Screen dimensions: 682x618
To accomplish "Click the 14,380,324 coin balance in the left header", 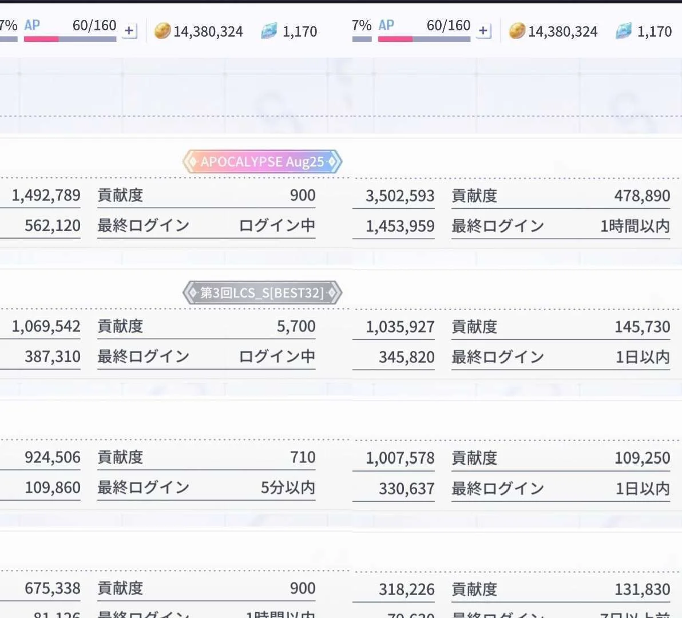I will point(208,31).
